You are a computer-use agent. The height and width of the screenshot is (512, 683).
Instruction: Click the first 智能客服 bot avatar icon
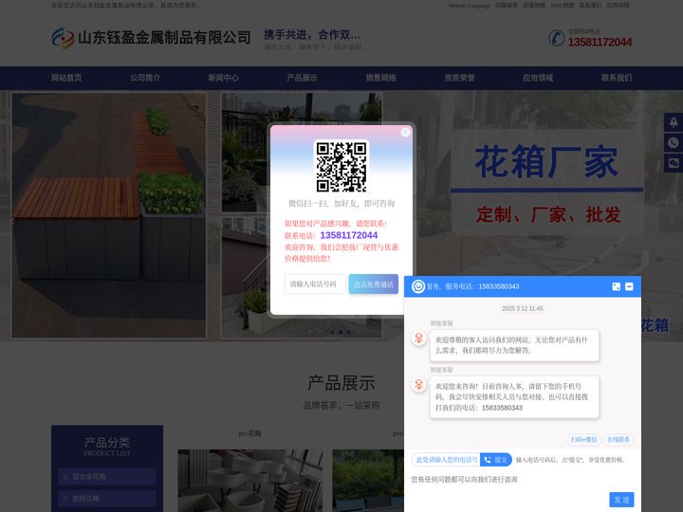pos(418,338)
